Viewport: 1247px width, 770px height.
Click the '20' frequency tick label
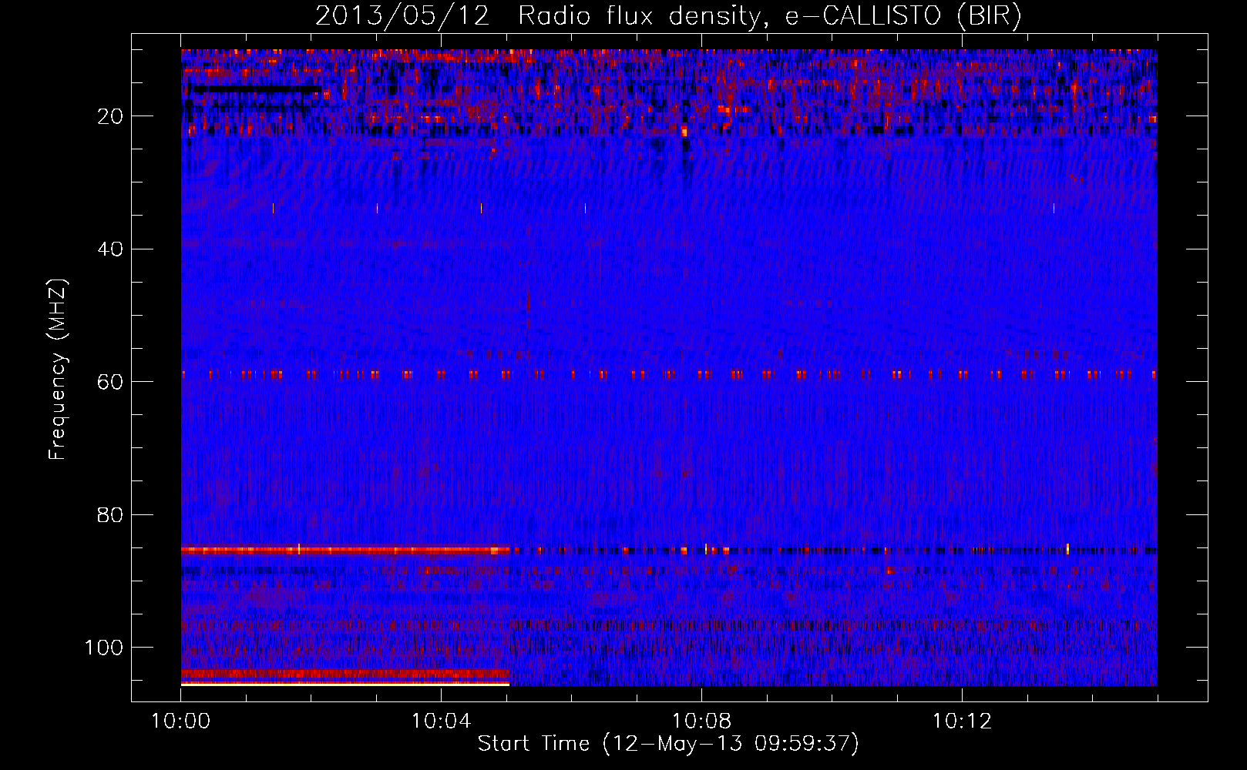(x=112, y=116)
